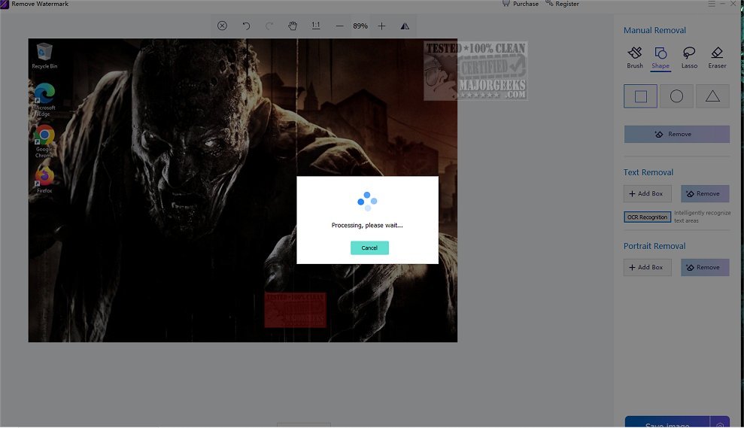This screenshot has width=744, height=428.
Task: Click Remove under Text Removal
Action: tap(705, 193)
